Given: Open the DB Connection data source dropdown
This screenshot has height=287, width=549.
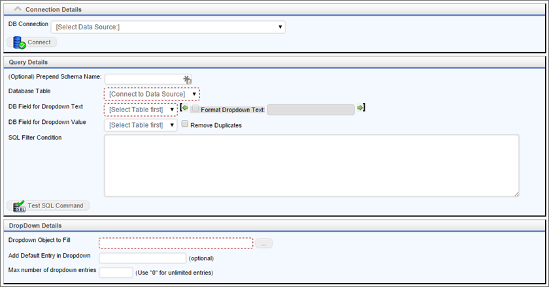Looking at the screenshot, I should point(168,27).
